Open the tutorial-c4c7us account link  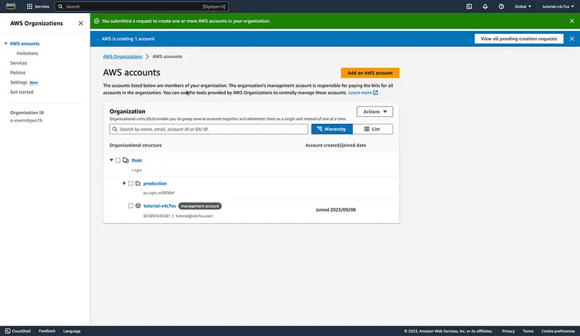click(159, 206)
